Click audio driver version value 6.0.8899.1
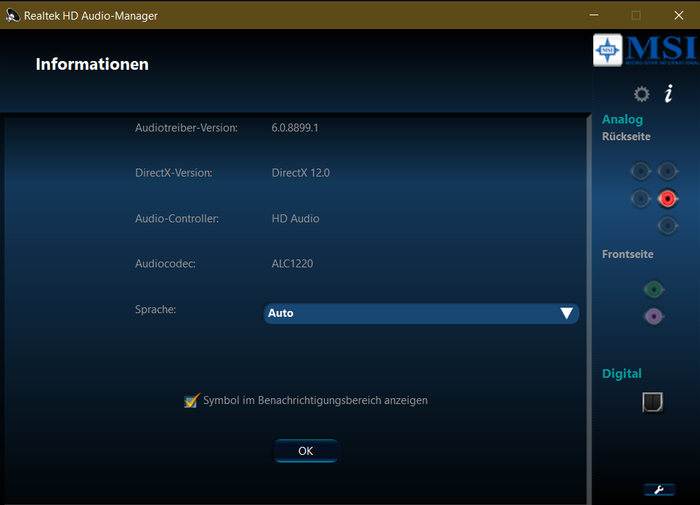The width and height of the screenshot is (700, 505). [295, 128]
